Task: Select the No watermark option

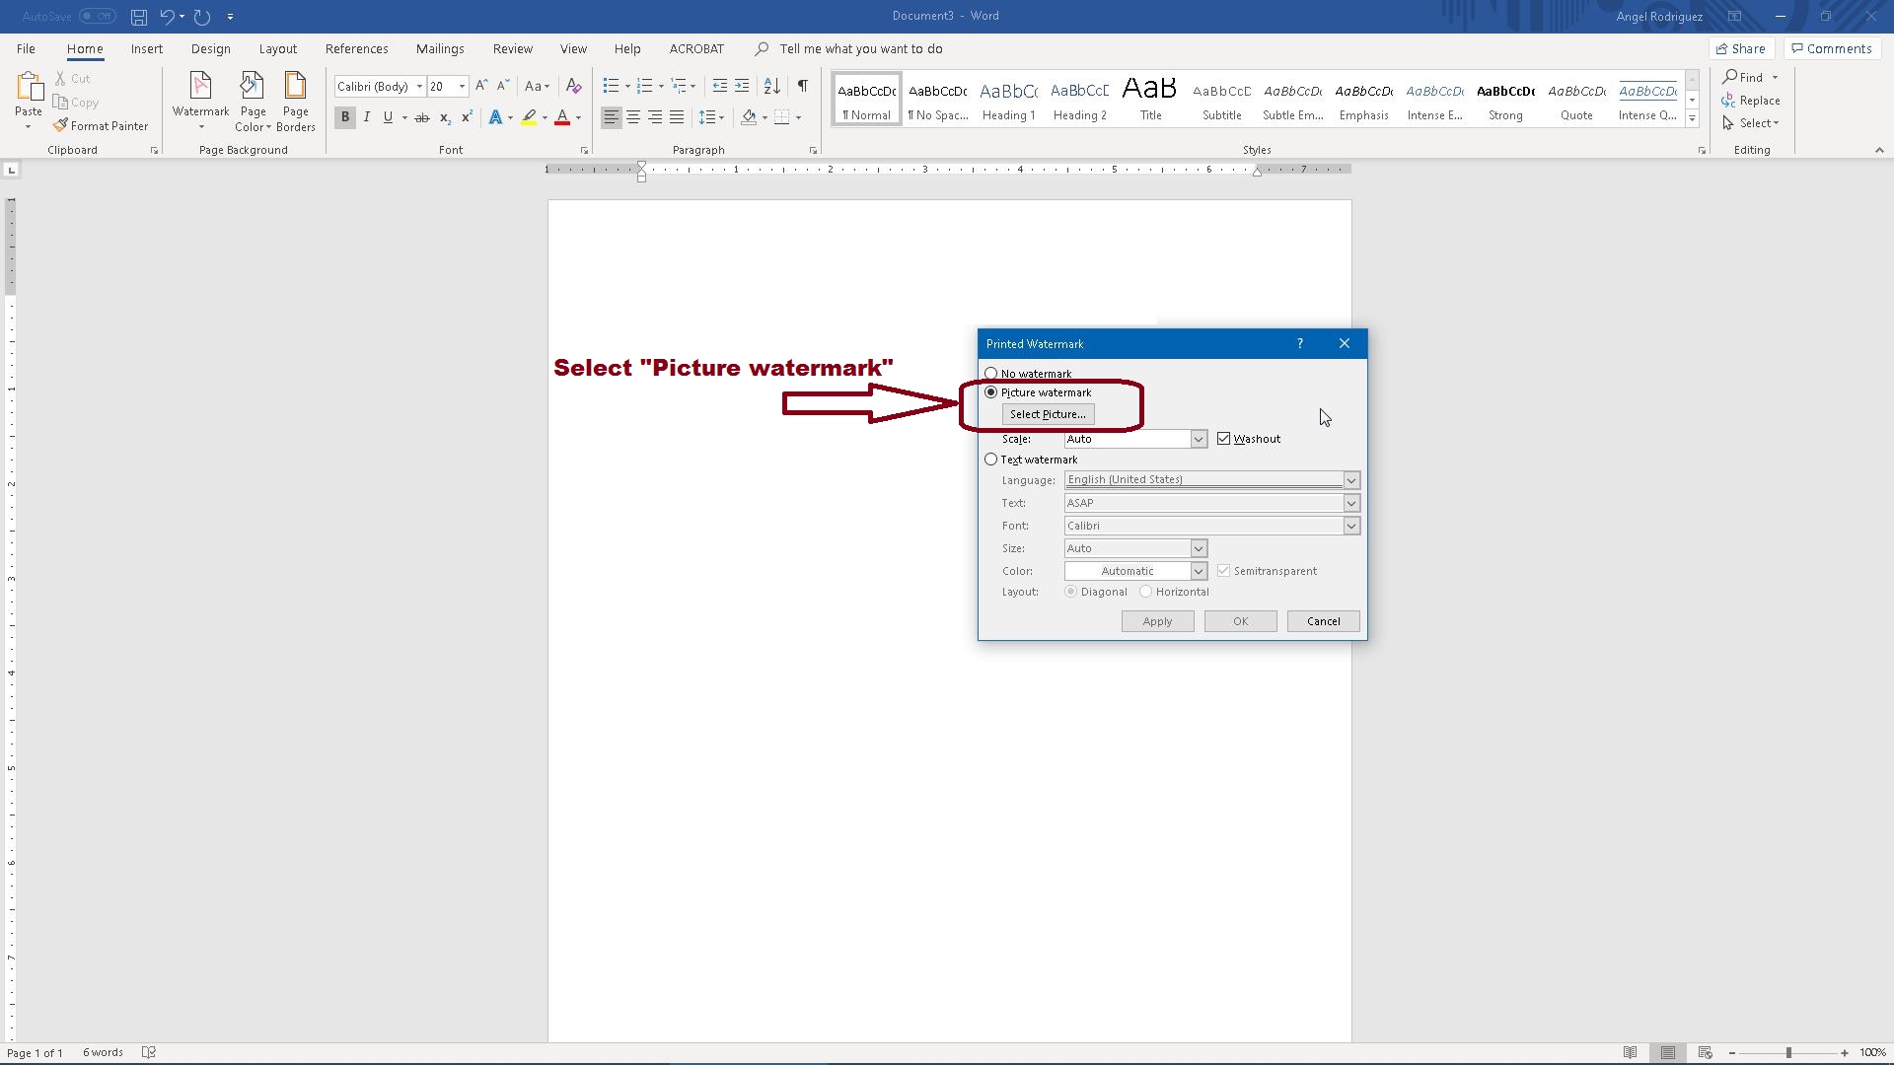Action: click(991, 374)
